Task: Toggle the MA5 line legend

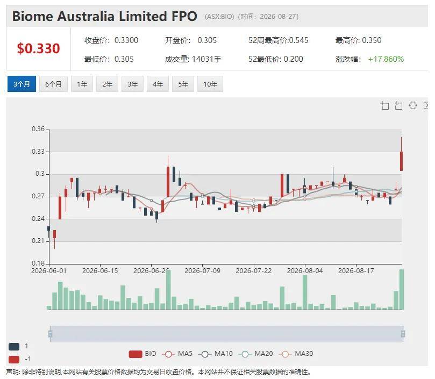Action: coord(177,354)
